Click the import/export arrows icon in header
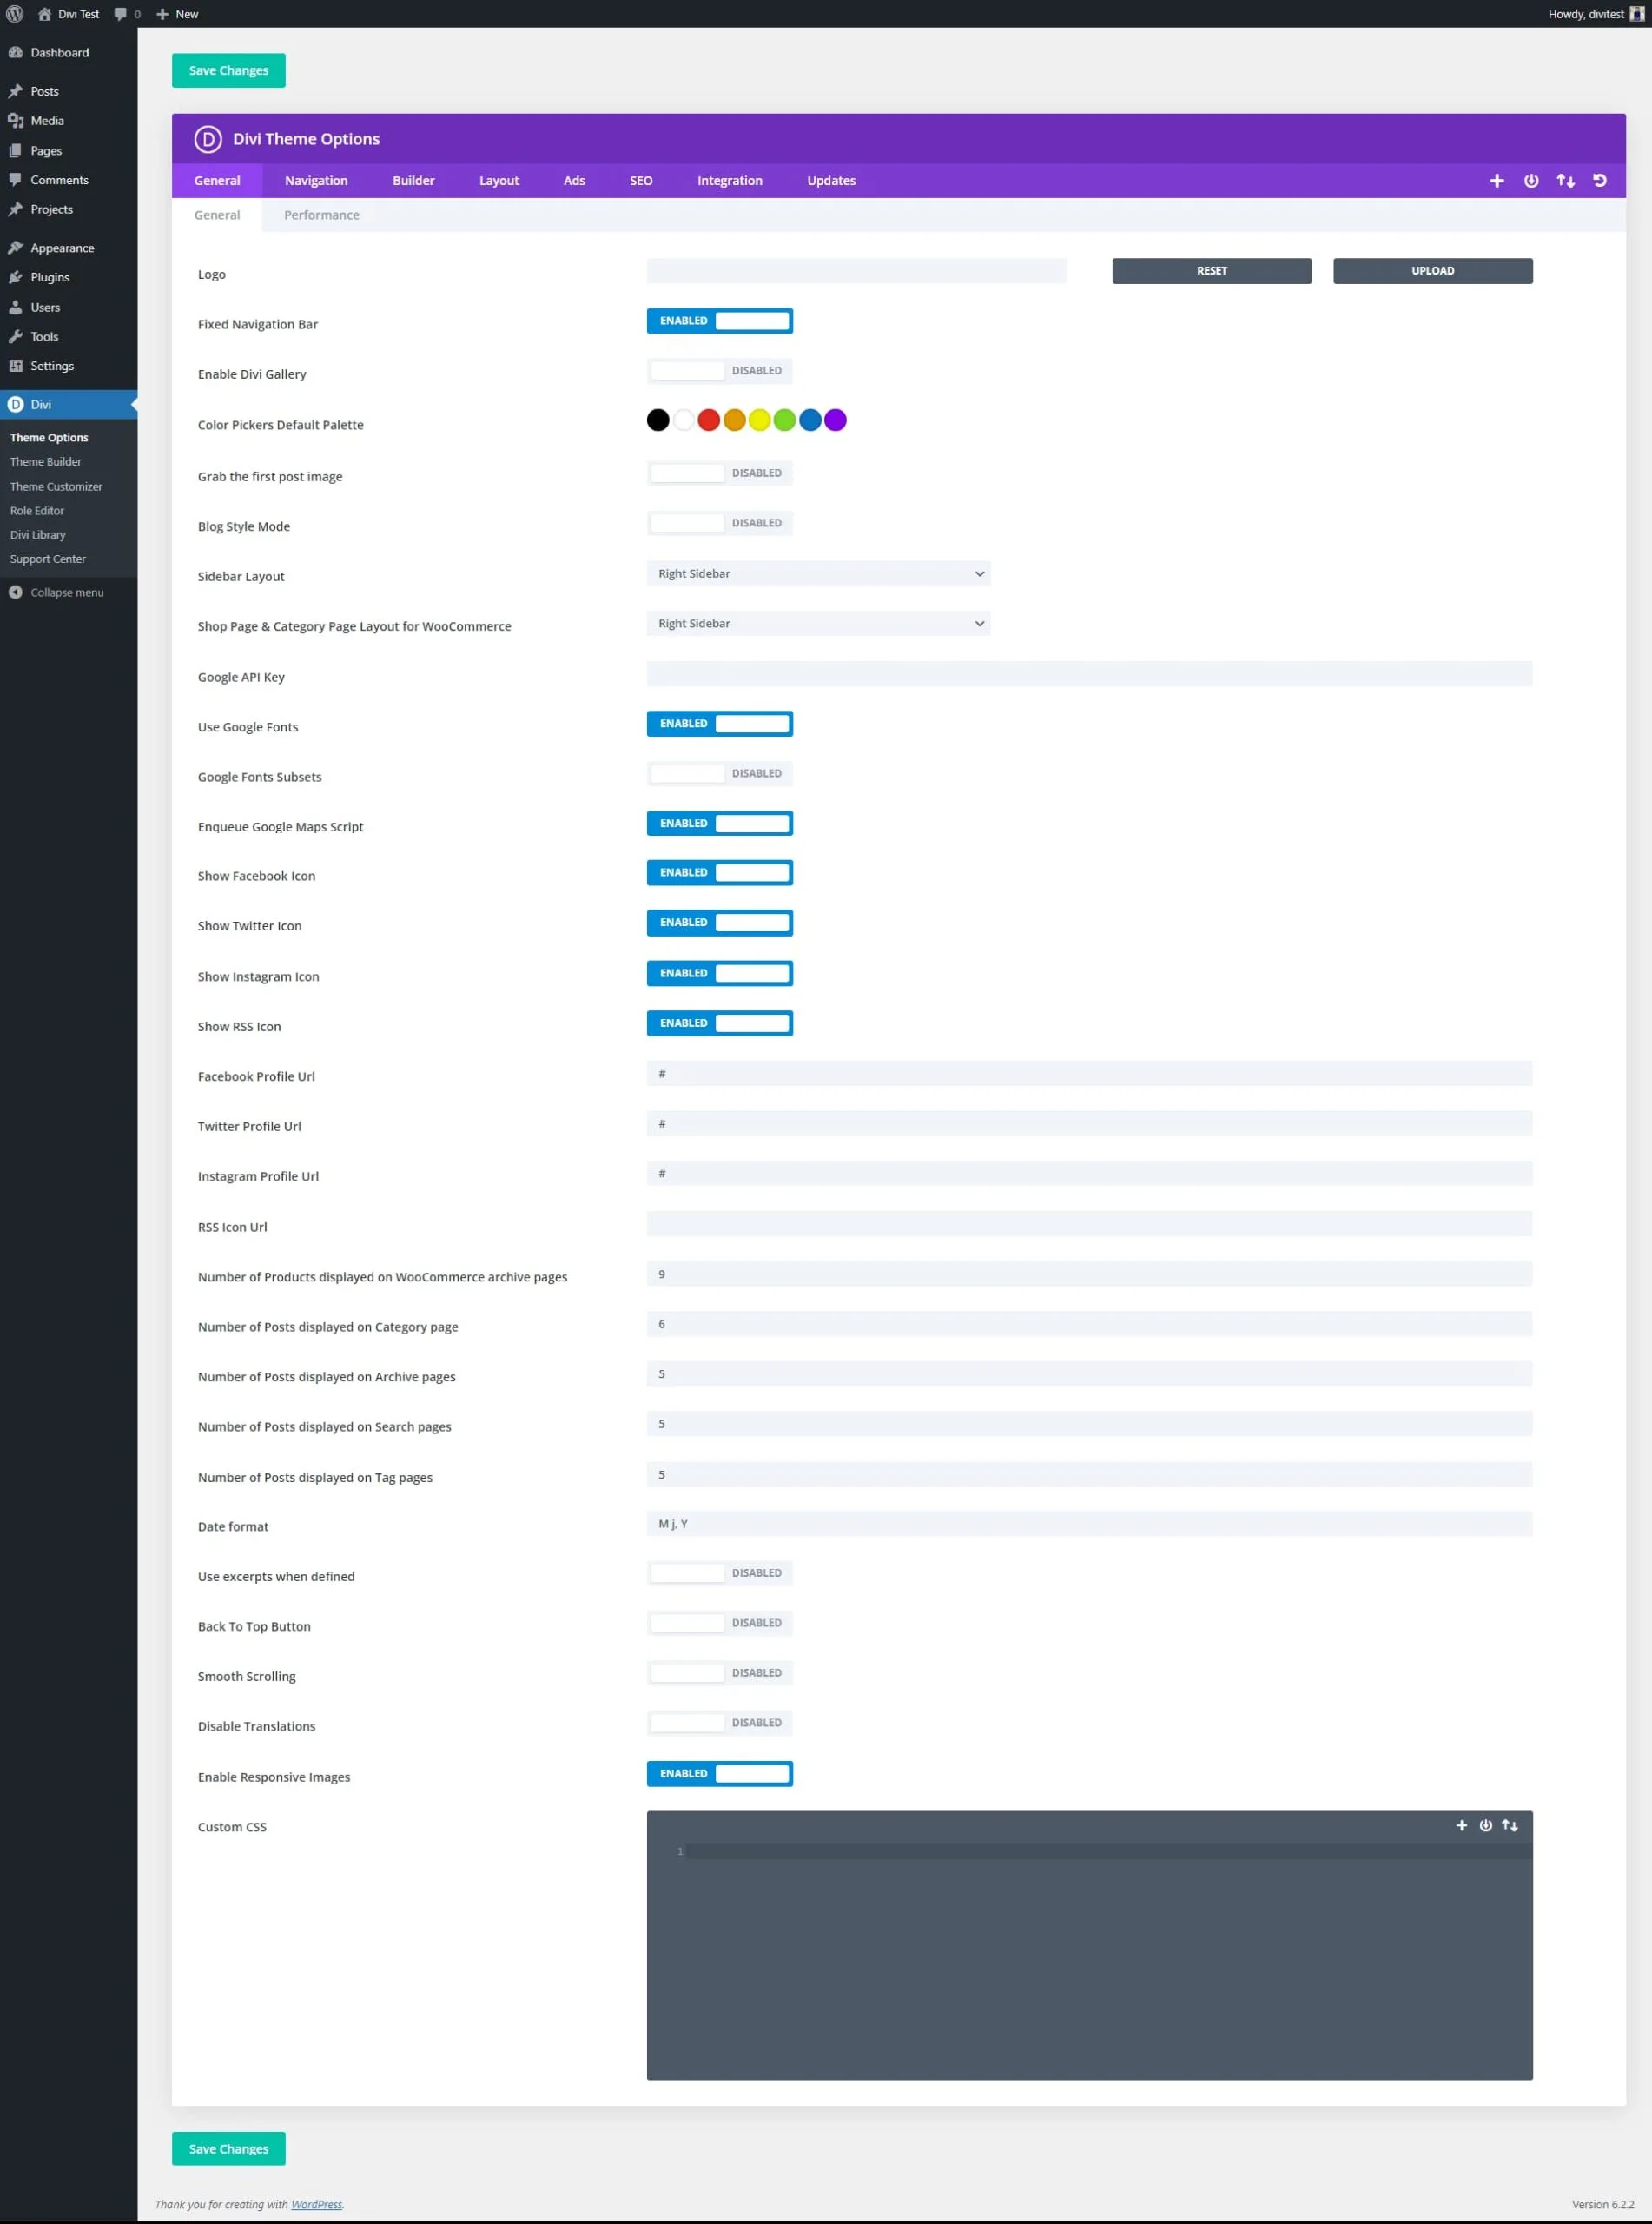The image size is (1652, 2224). pyautogui.click(x=1566, y=181)
